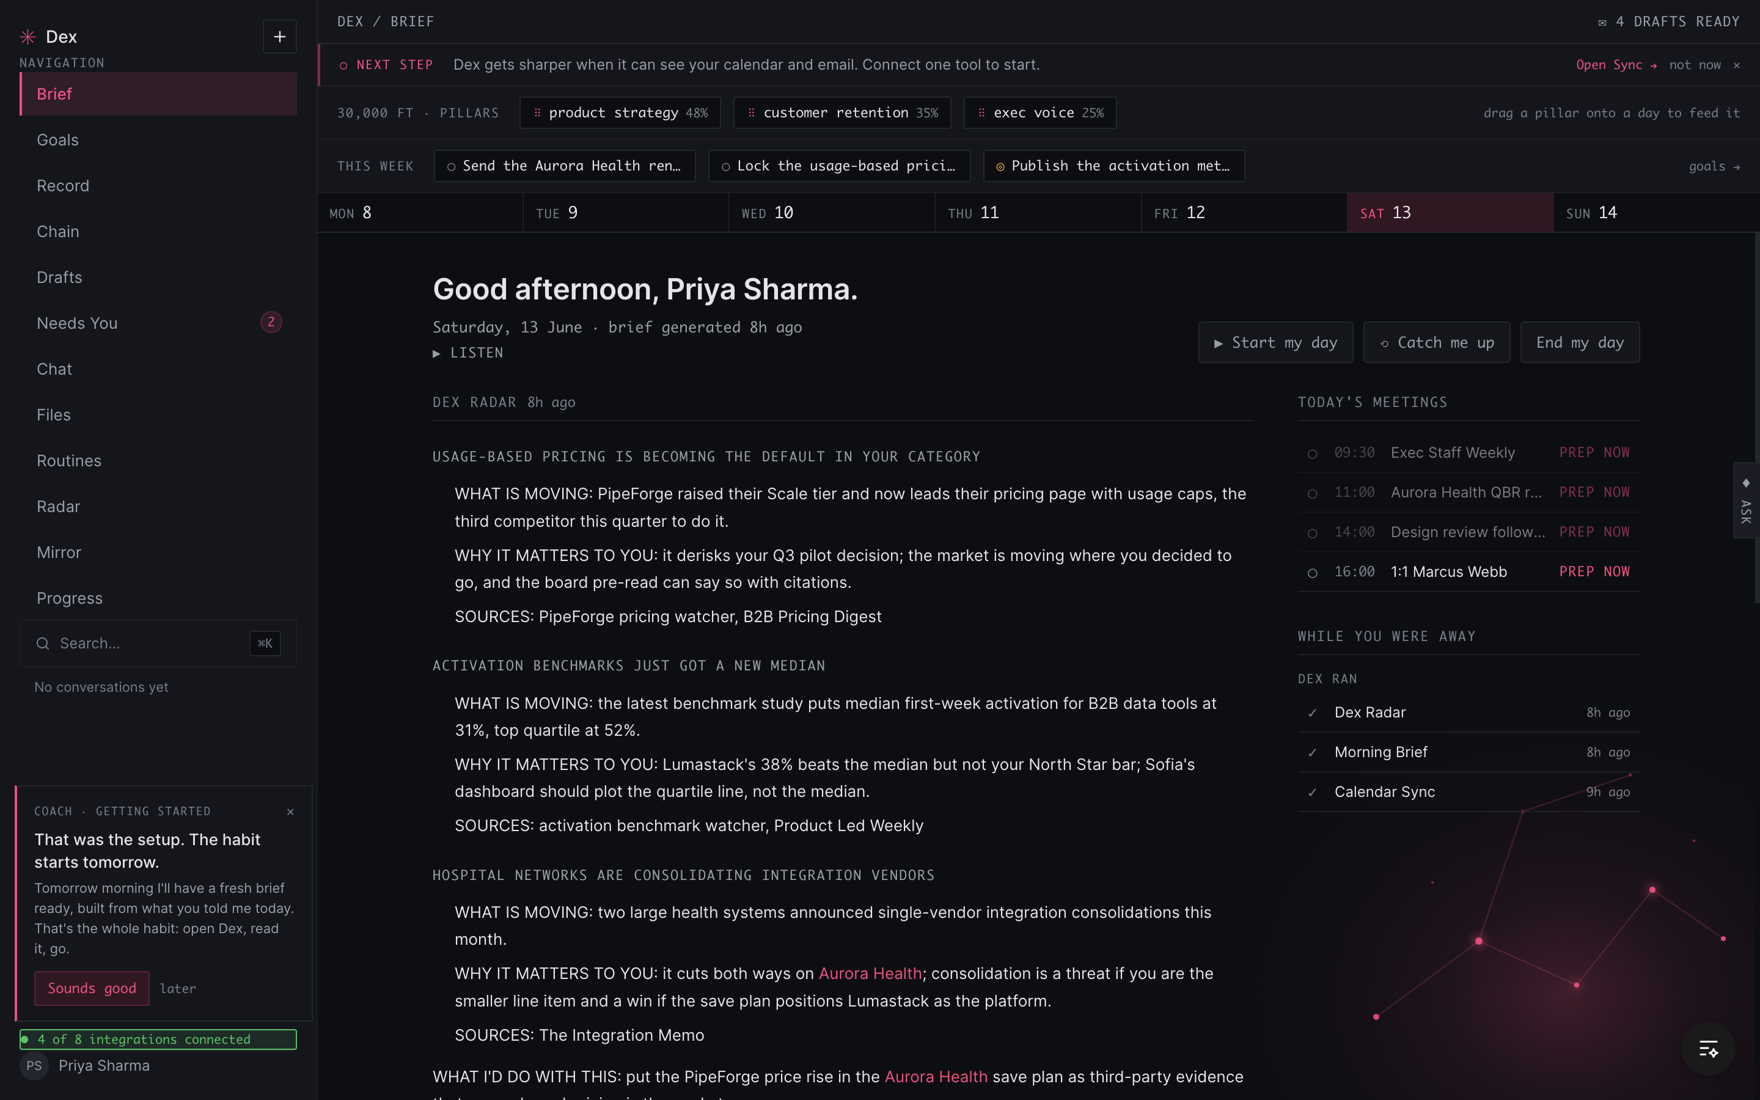Image resolution: width=1760 pixels, height=1100 pixels.
Task: Click product strategy pillar drag handle
Action: (537, 113)
